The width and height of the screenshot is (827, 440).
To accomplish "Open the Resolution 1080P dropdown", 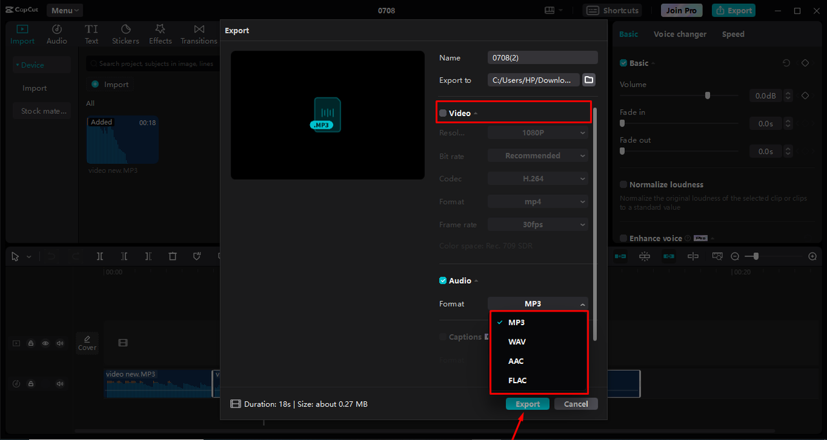I will coord(538,133).
